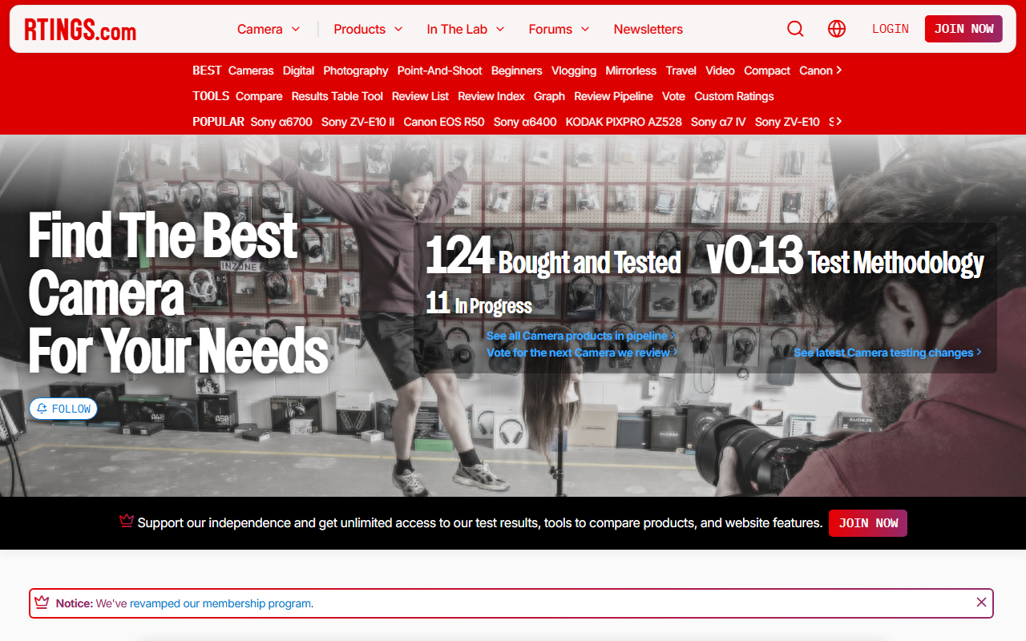
Task: Click the crown icon in the notice
Action: [42, 603]
